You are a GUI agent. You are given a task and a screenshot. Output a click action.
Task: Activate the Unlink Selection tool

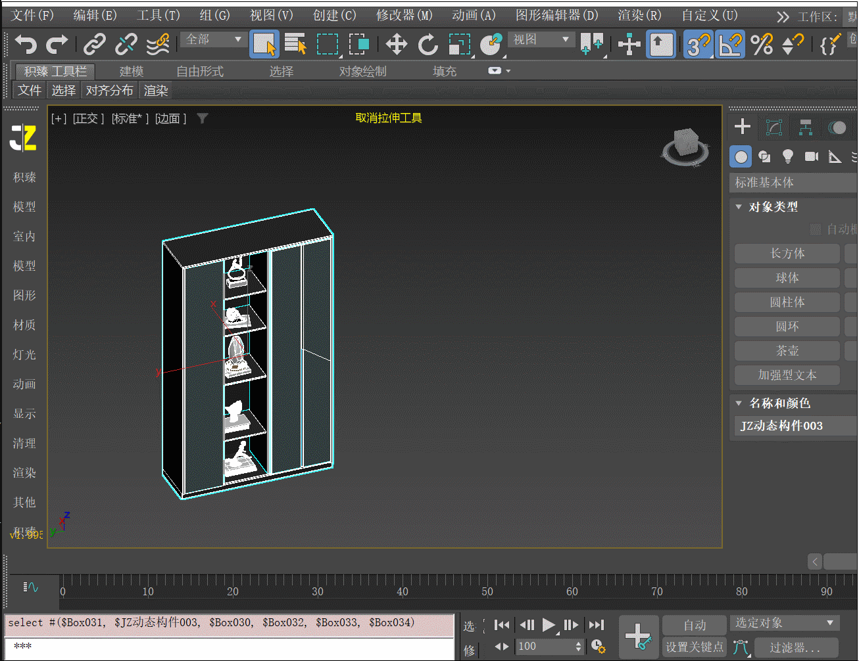click(126, 44)
